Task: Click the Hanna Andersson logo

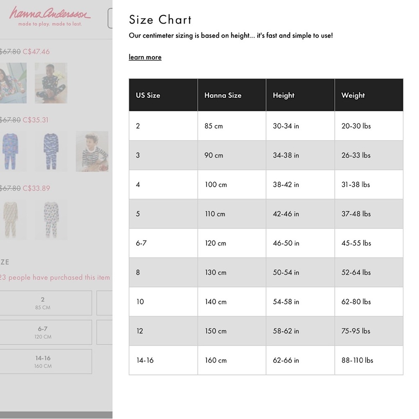Action: pyautogui.click(x=50, y=16)
